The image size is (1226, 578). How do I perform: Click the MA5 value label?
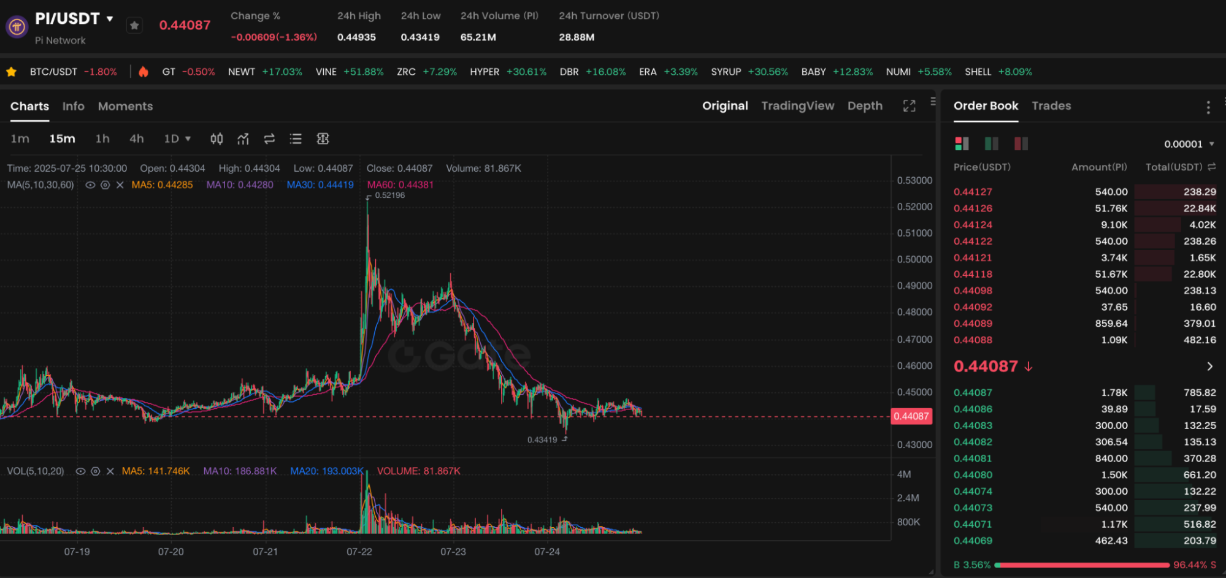162,184
